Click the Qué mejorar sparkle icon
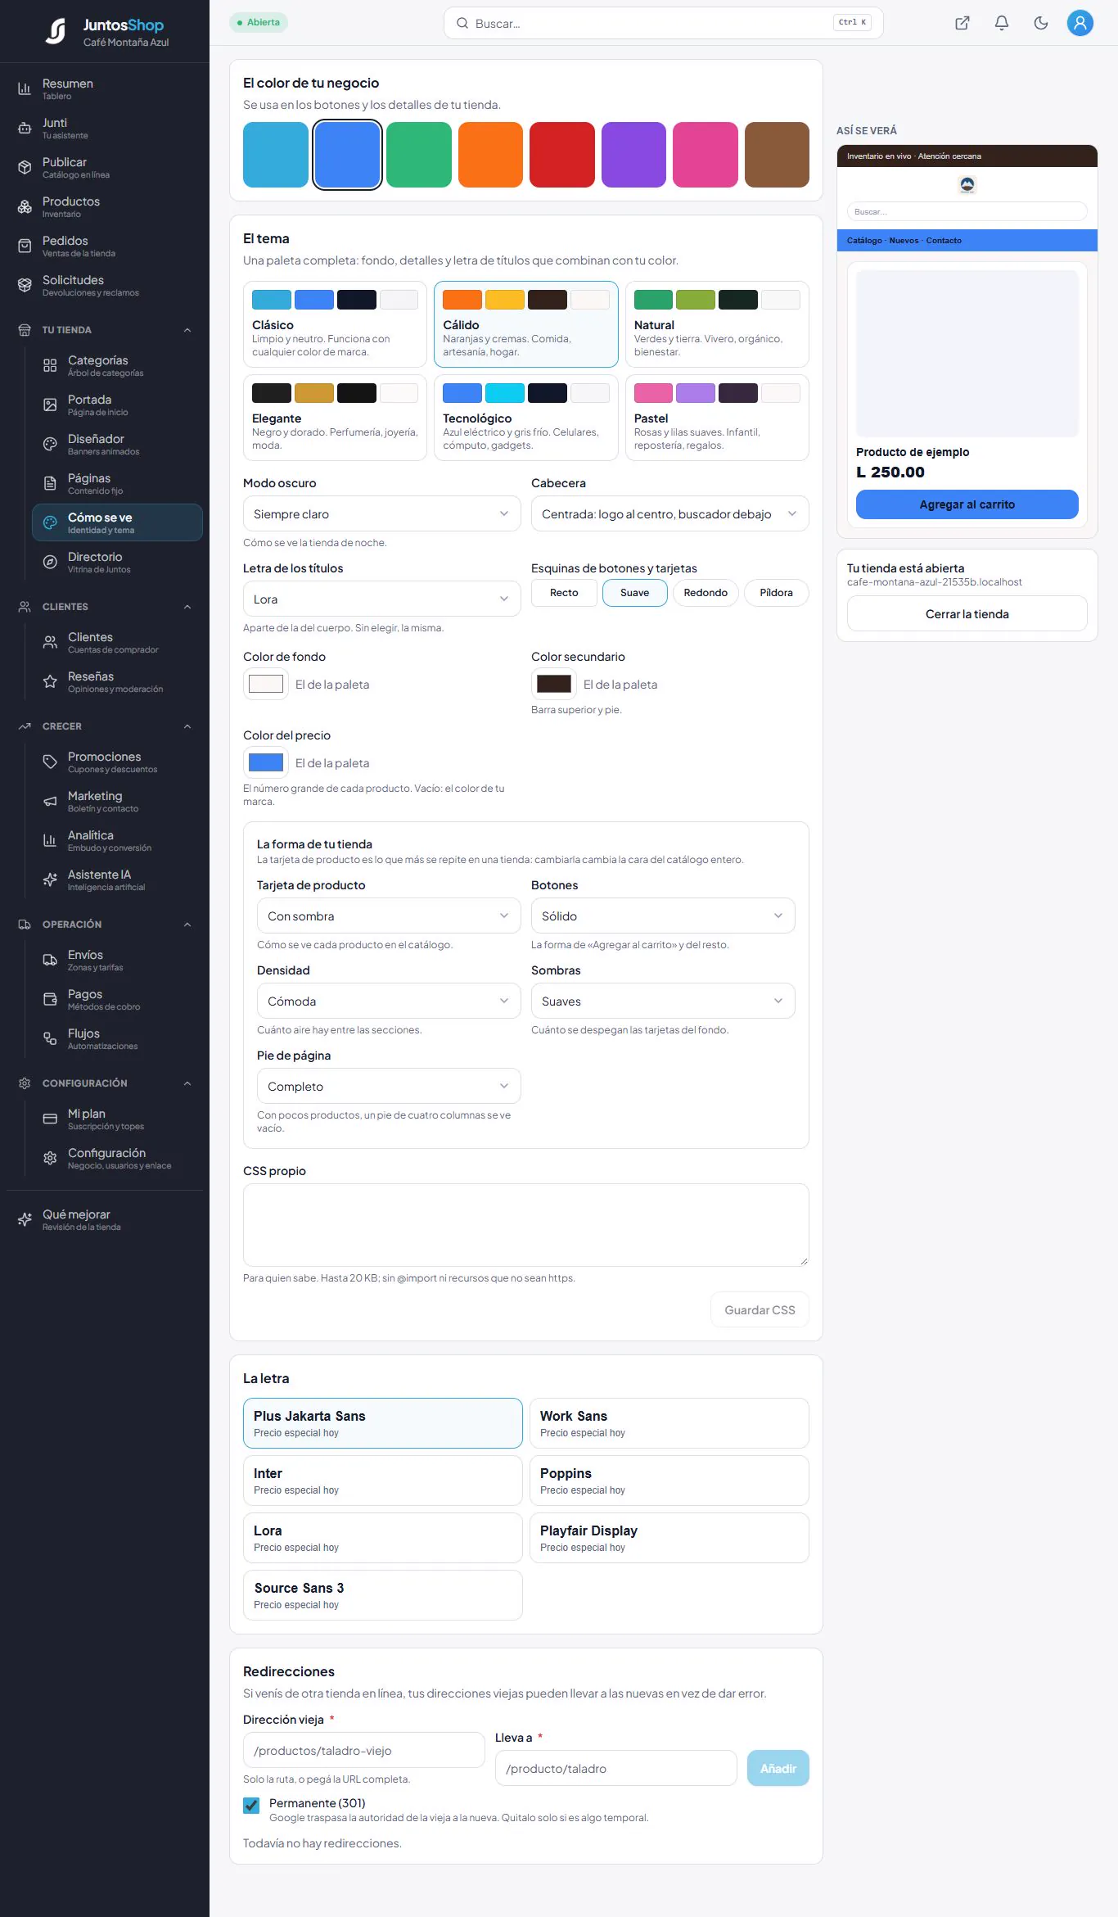Viewport: 1118px width, 1917px height. 25,1219
